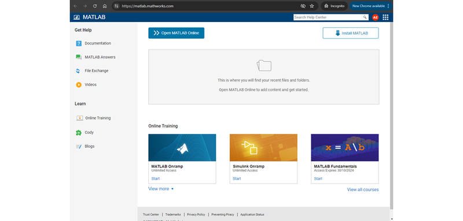Open Cody link in sidebar
The height and width of the screenshot is (221, 463).
[89, 133]
